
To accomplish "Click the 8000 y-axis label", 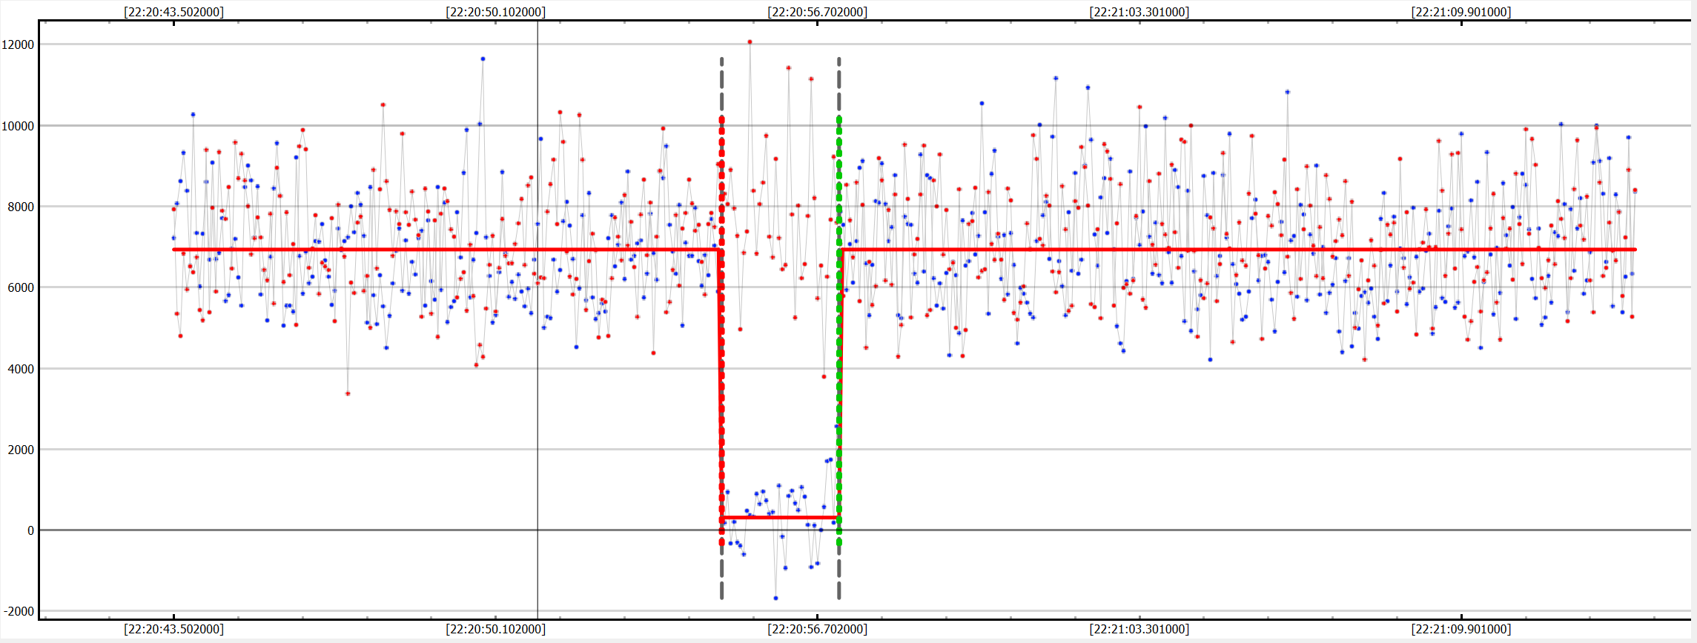I will [x=21, y=207].
